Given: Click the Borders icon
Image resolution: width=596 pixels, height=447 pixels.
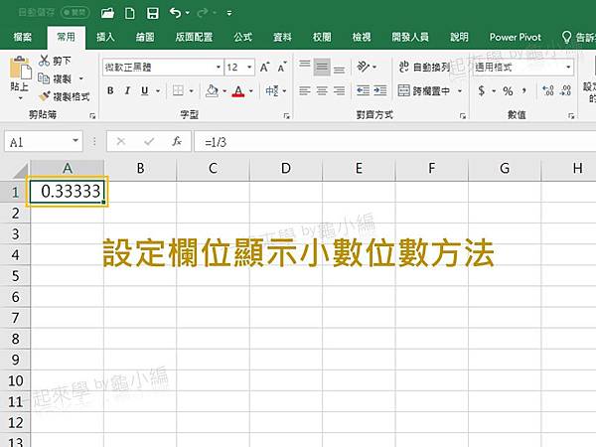Looking at the screenshot, I should point(178,90).
